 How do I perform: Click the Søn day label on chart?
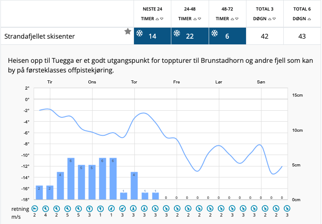coord(261,82)
